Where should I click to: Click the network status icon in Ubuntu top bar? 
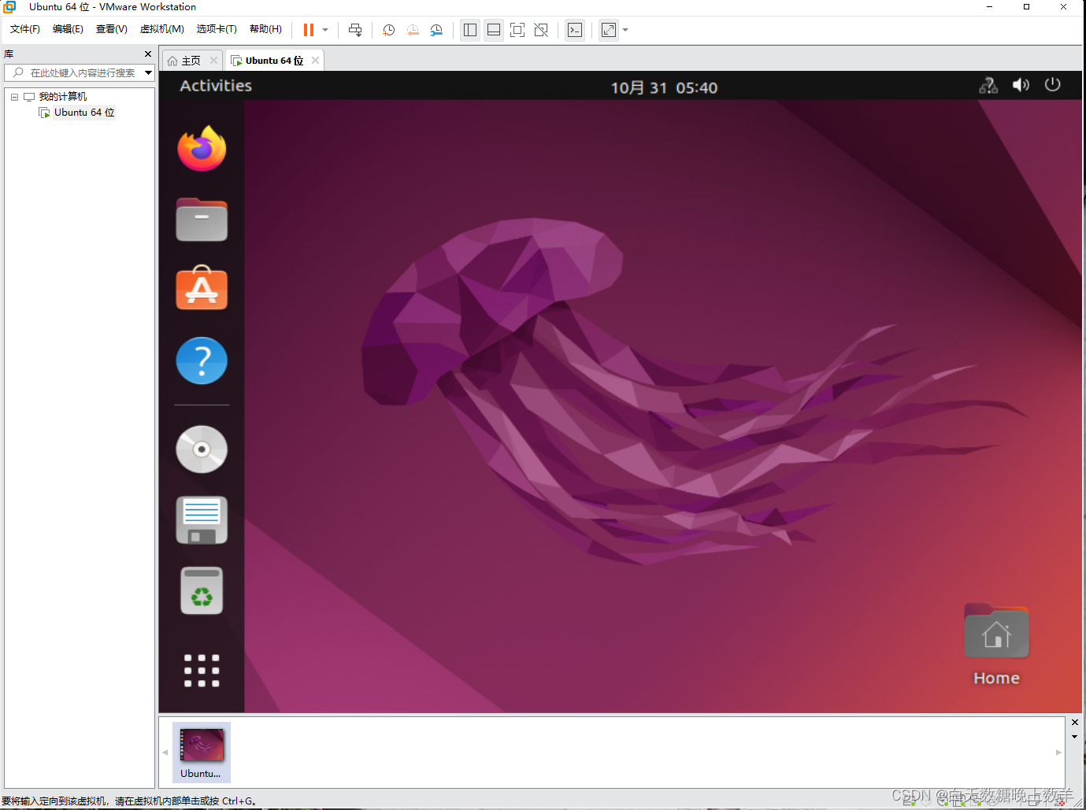point(988,85)
